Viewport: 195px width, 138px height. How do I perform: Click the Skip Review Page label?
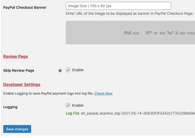(x=19, y=71)
